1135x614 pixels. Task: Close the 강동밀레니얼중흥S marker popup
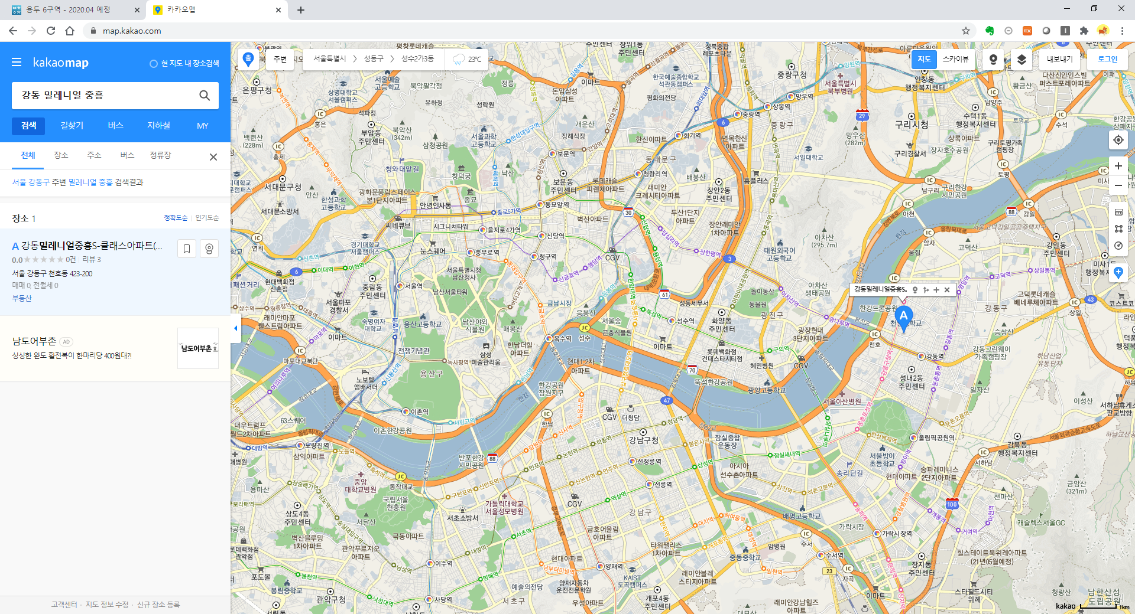pyautogui.click(x=947, y=290)
